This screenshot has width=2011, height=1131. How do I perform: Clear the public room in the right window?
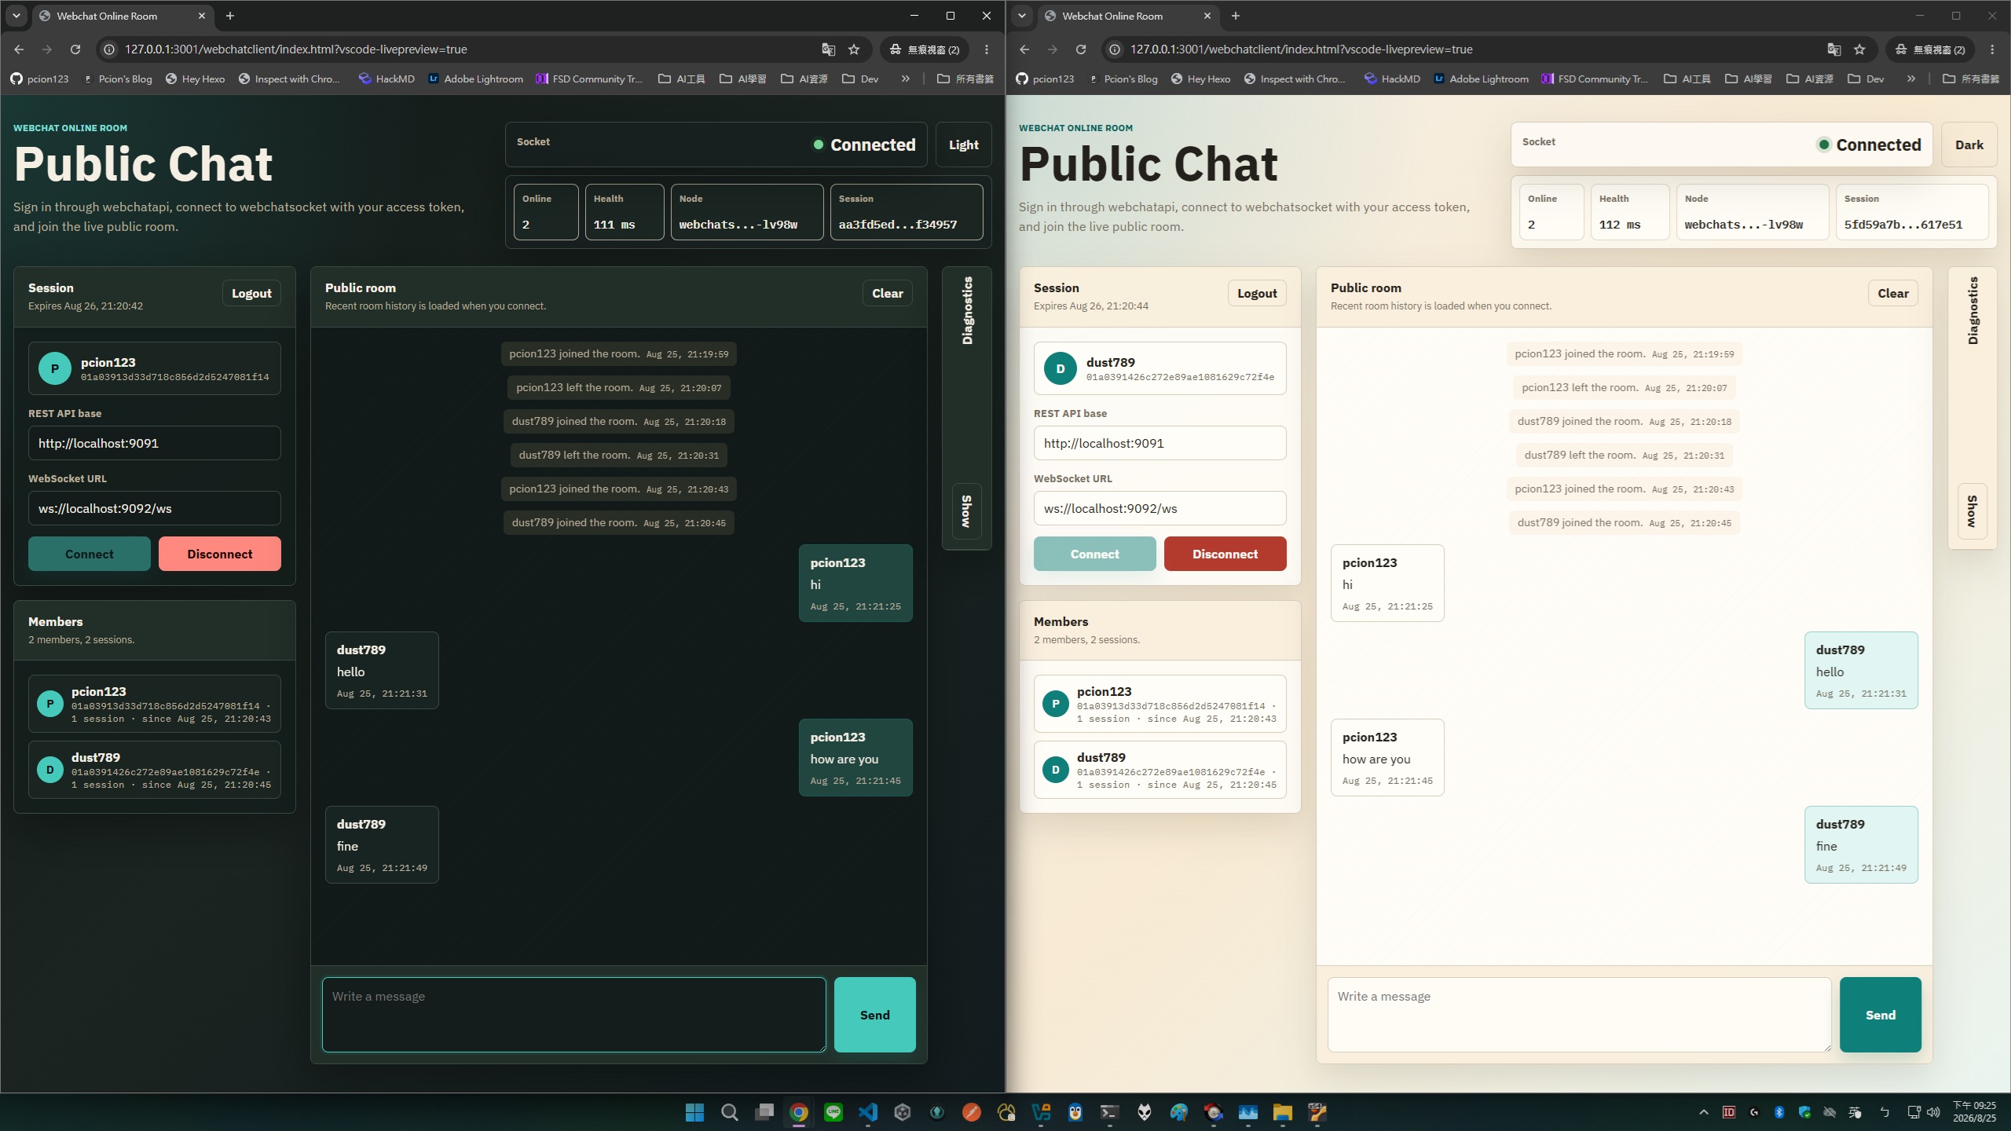(x=1893, y=293)
